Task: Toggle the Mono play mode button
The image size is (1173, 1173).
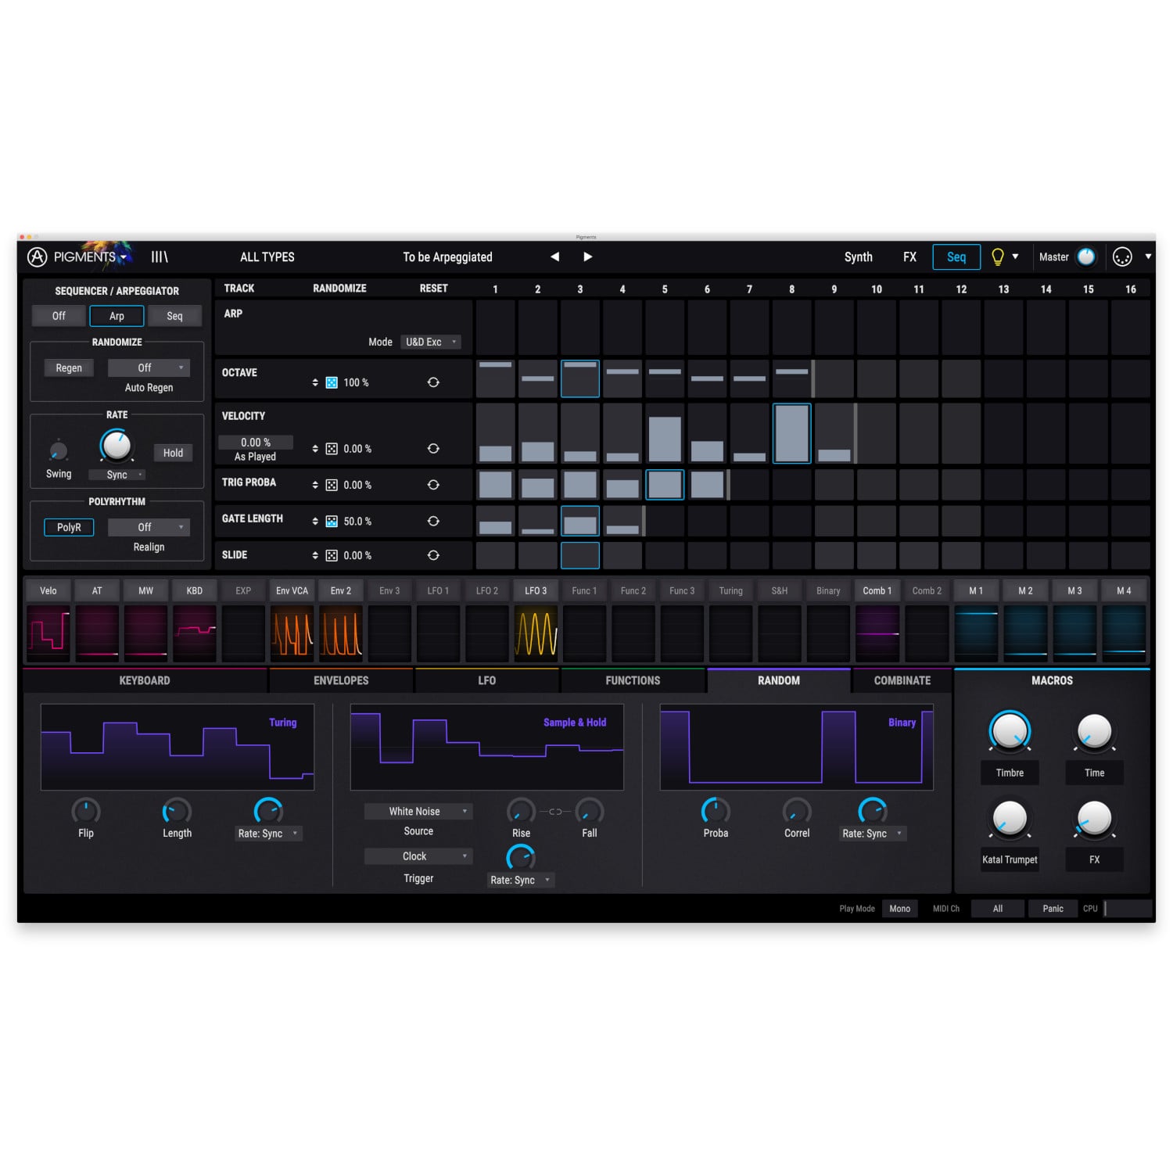Action: pyautogui.click(x=899, y=909)
